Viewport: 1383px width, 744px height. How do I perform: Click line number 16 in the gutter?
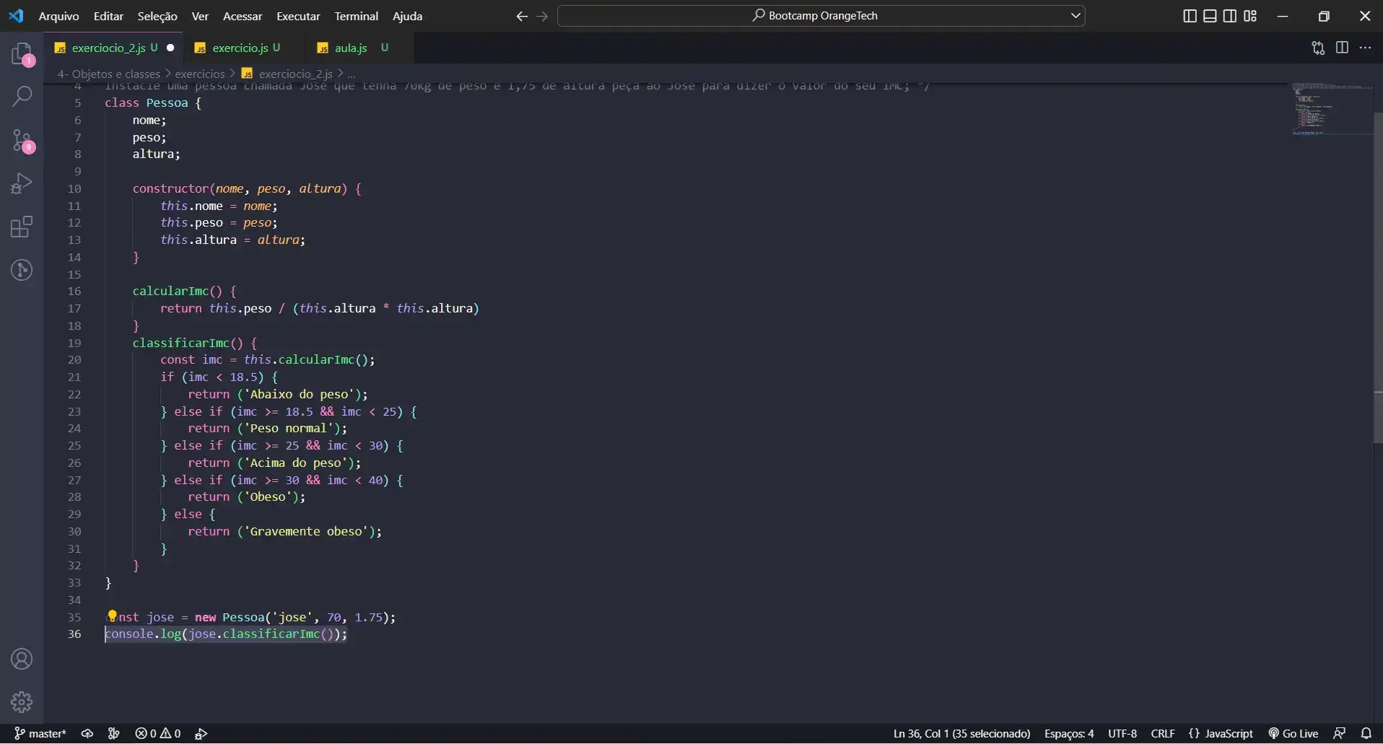tap(74, 291)
